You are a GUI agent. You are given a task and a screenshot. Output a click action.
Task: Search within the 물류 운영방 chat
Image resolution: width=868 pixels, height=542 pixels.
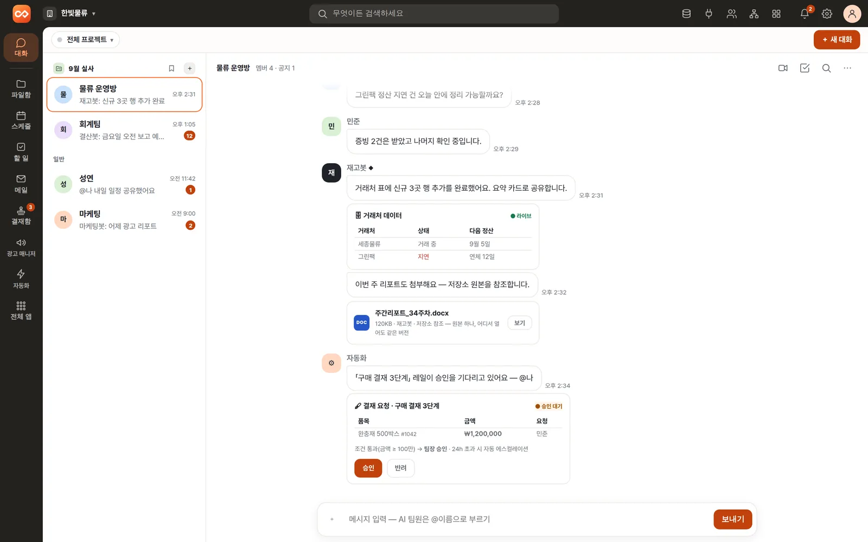point(826,68)
